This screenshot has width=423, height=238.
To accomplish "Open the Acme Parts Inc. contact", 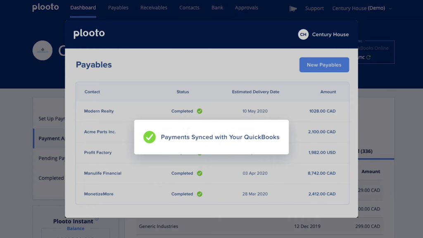I will tap(100, 132).
